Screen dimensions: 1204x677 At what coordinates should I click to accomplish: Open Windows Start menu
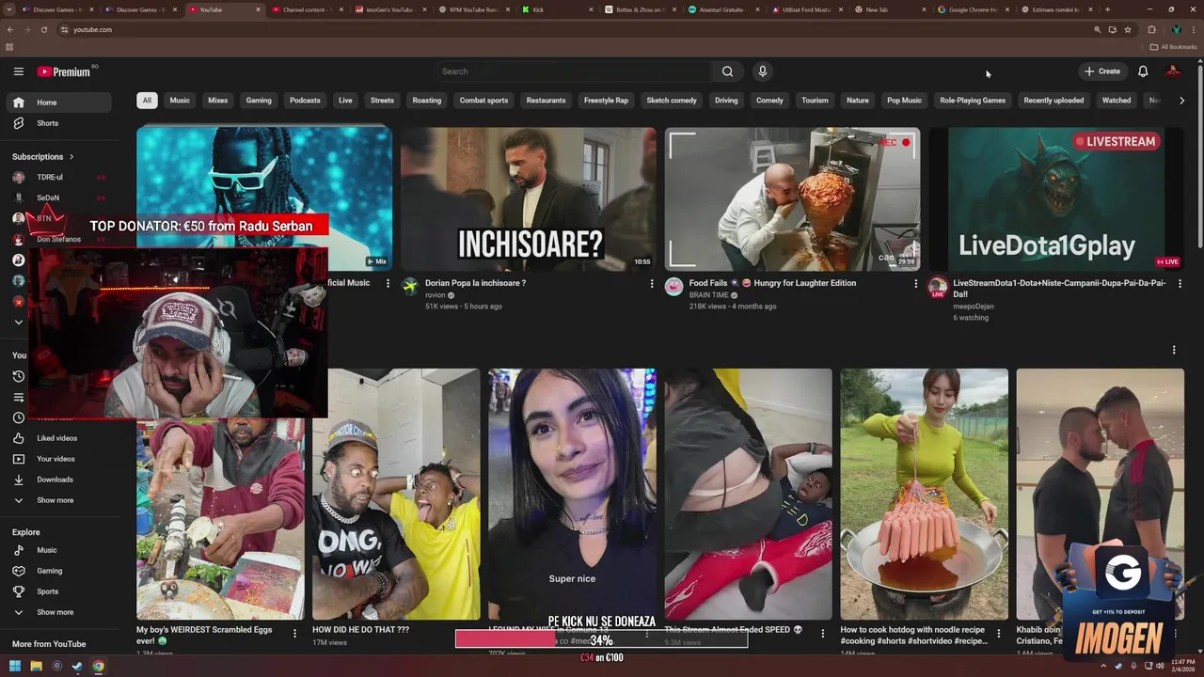pos(15,667)
